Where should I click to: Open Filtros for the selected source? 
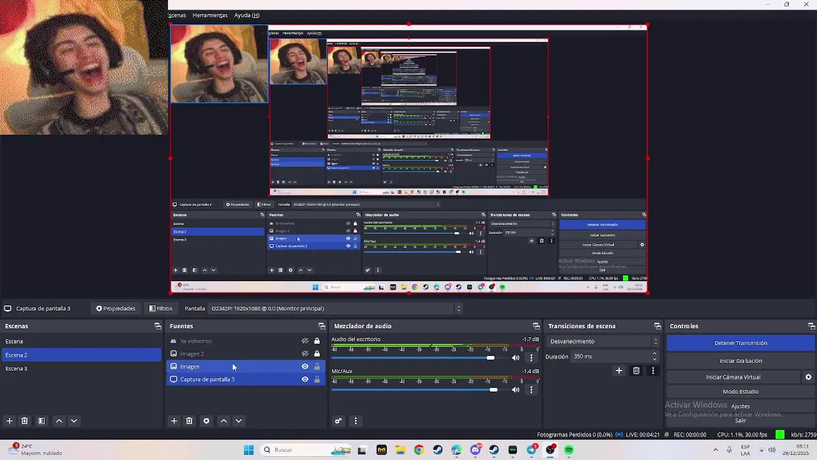tap(161, 309)
